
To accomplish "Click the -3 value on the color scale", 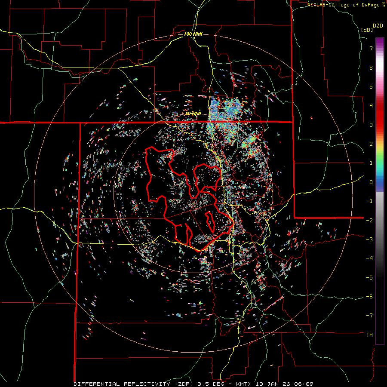I will click(x=369, y=240).
